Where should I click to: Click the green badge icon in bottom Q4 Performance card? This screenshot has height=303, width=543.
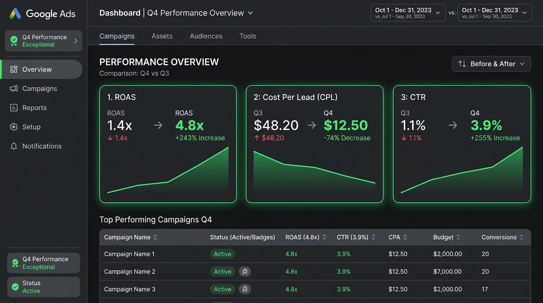point(15,263)
